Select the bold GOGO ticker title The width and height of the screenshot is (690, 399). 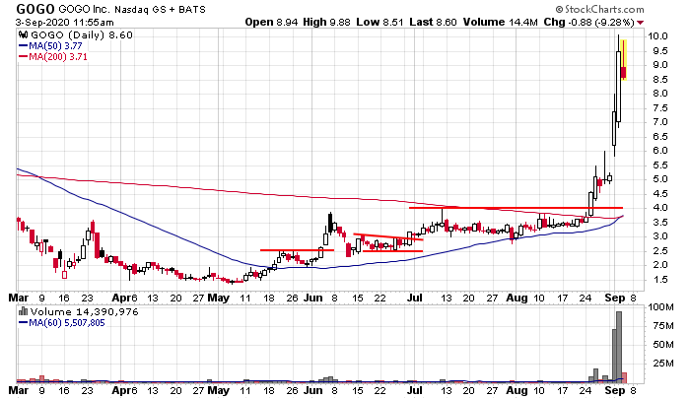click(x=35, y=9)
